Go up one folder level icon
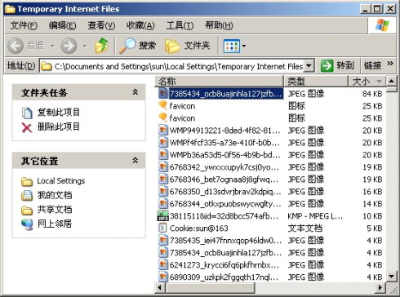The width and height of the screenshot is (400, 297). (102, 46)
